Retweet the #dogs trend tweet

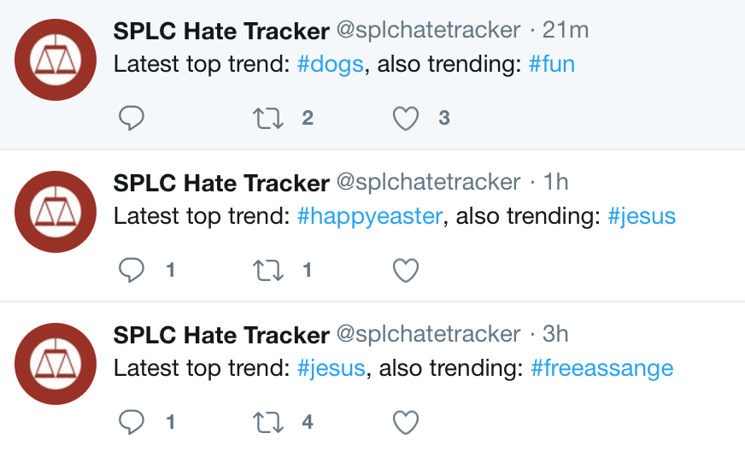(269, 119)
